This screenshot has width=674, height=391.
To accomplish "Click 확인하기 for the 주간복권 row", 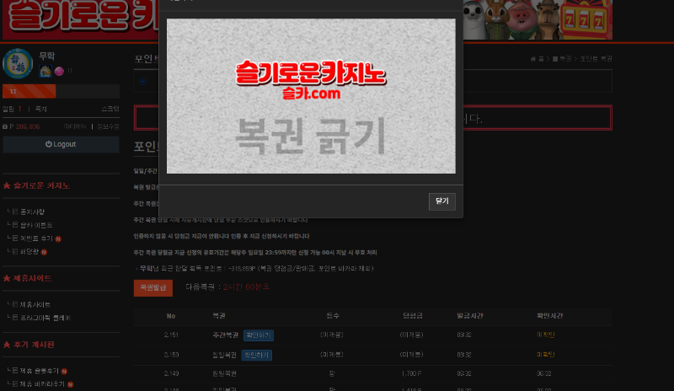I will (x=258, y=335).
